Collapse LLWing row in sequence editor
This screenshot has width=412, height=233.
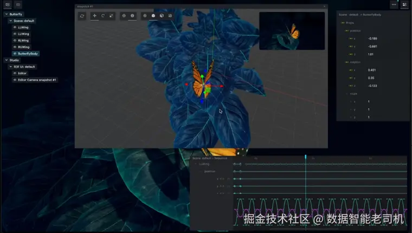(x=196, y=164)
